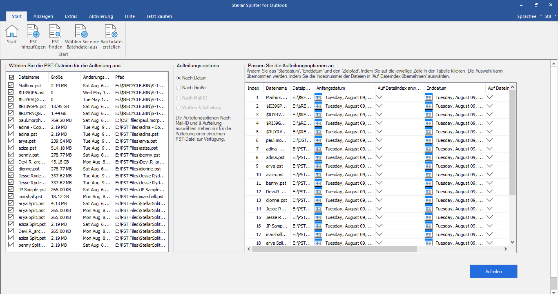
Task: Open Enddatum calendar icon for row 12
Action: [x=429, y=191]
